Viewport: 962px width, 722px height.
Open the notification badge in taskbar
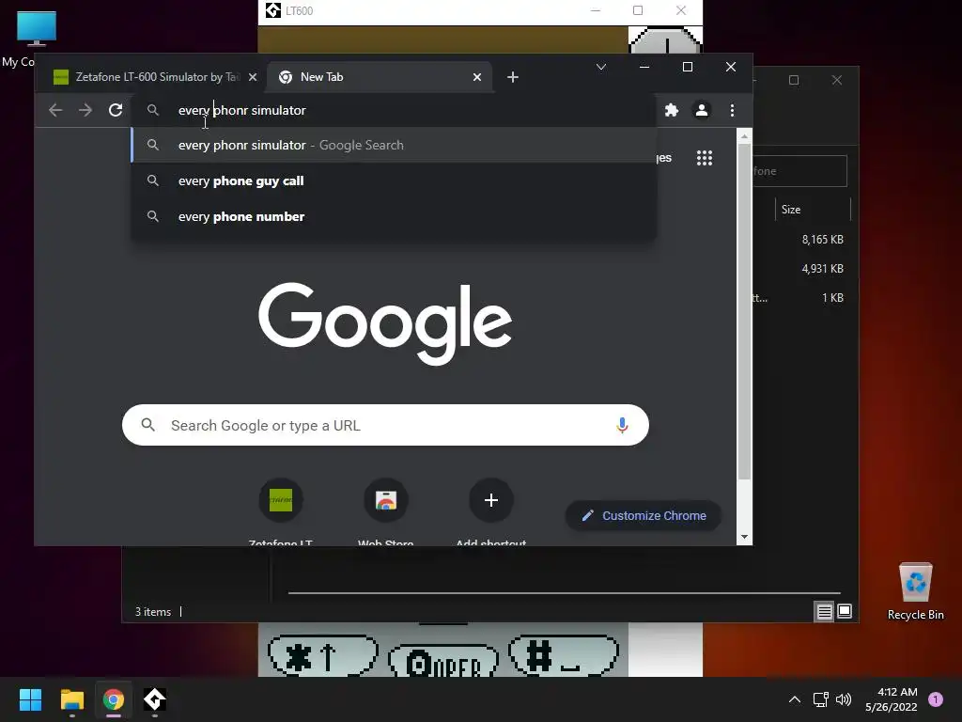pyautogui.click(x=935, y=699)
